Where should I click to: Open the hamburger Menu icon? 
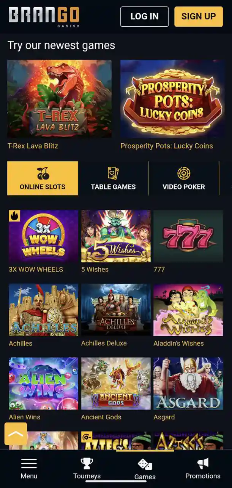point(29,464)
